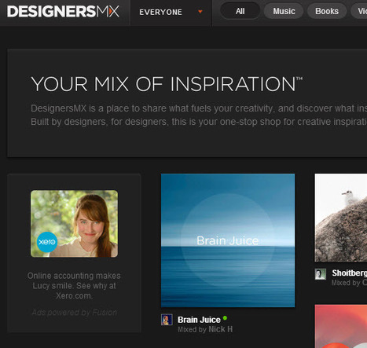Open the red mix cover below Shoitberg

point(341,326)
